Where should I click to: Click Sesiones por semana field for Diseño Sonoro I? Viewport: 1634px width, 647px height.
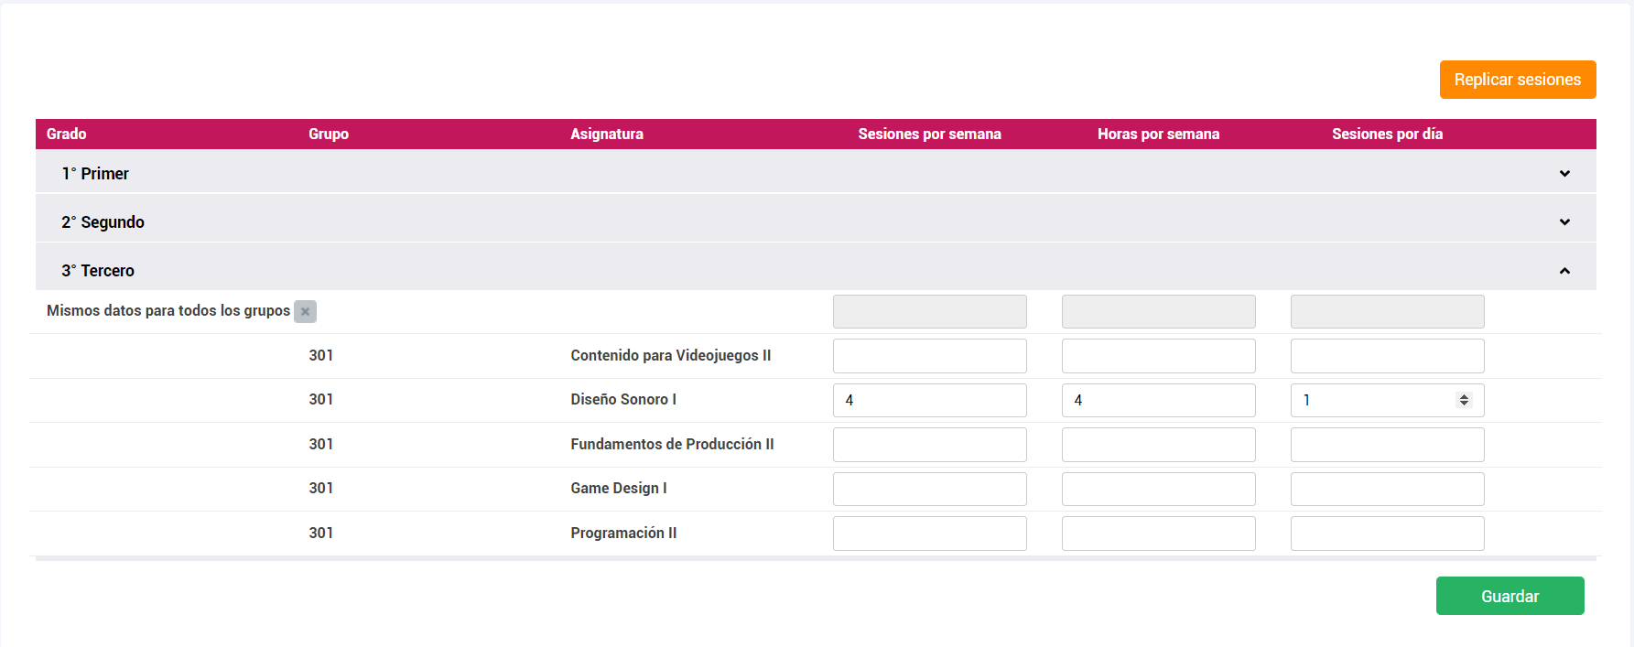click(x=929, y=400)
